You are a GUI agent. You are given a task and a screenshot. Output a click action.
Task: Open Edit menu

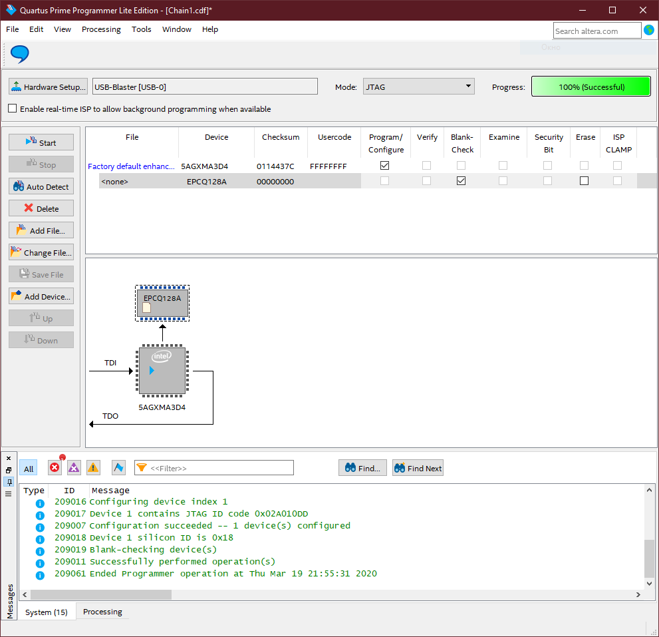[x=36, y=29]
